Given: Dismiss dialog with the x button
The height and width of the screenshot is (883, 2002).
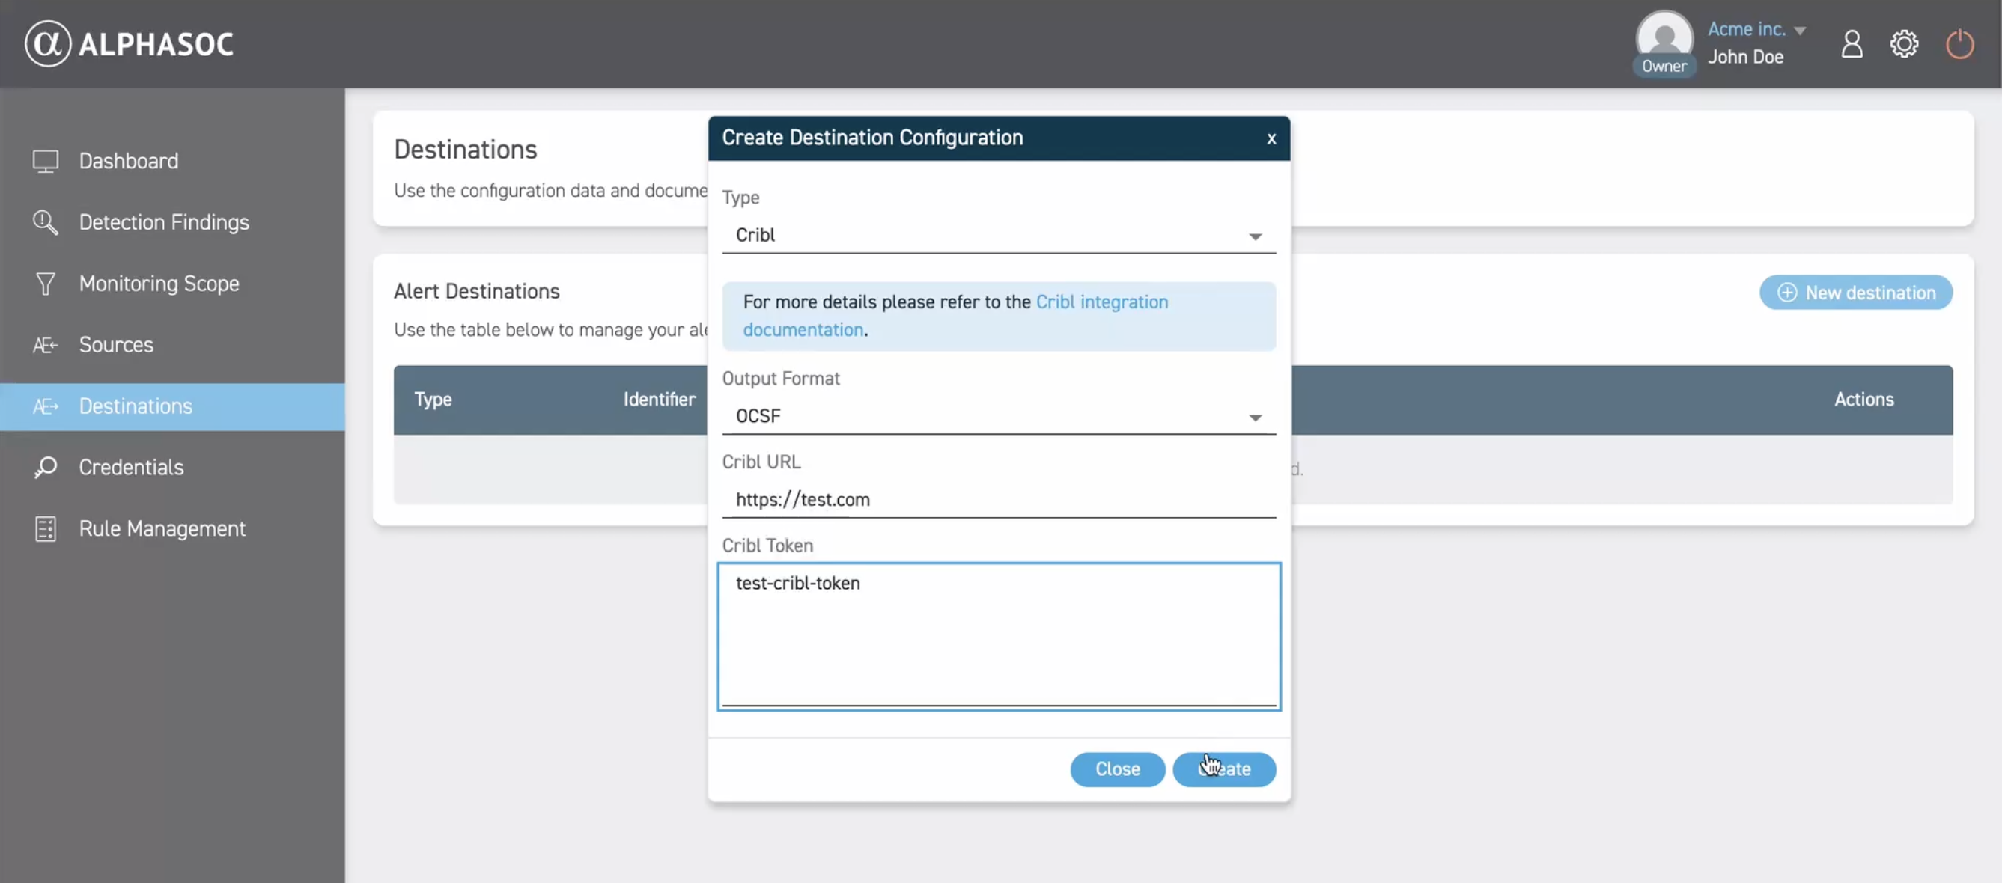Looking at the screenshot, I should coord(1271,139).
